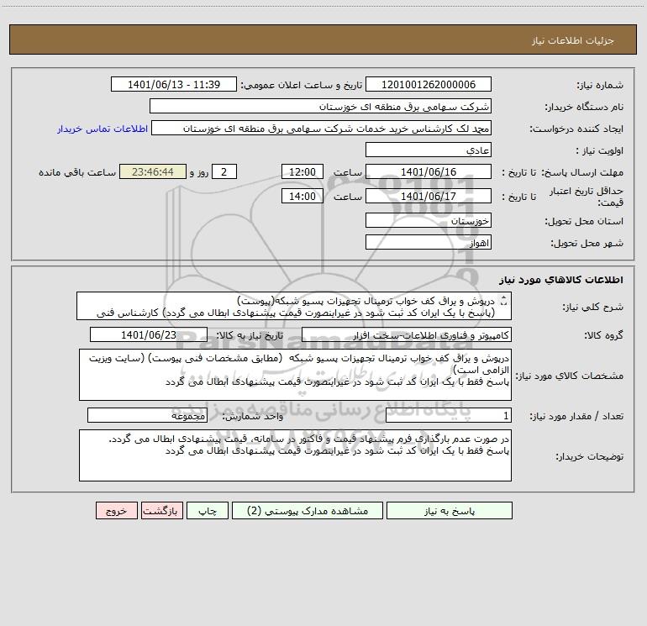Select the شماره نیاز number field
Viewport: 647px width, 626px height.
(429, 84)
